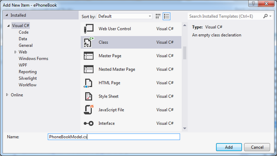Select the HTML Page template icon
The height and width of the screenshot is (156, 277).
(88, 83)
